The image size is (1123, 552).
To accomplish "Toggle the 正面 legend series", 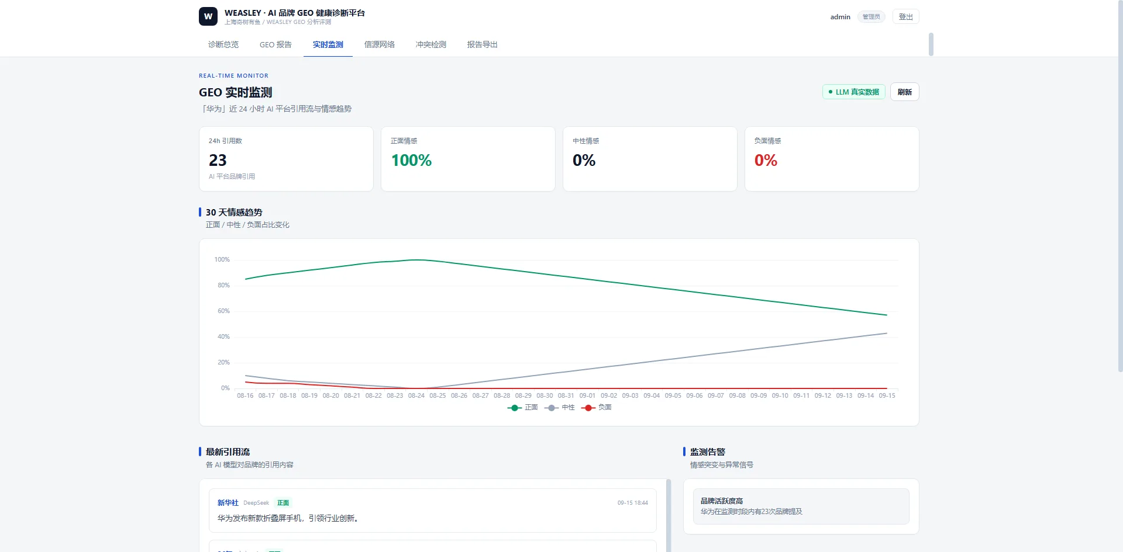I will click(x=523, y=407).
